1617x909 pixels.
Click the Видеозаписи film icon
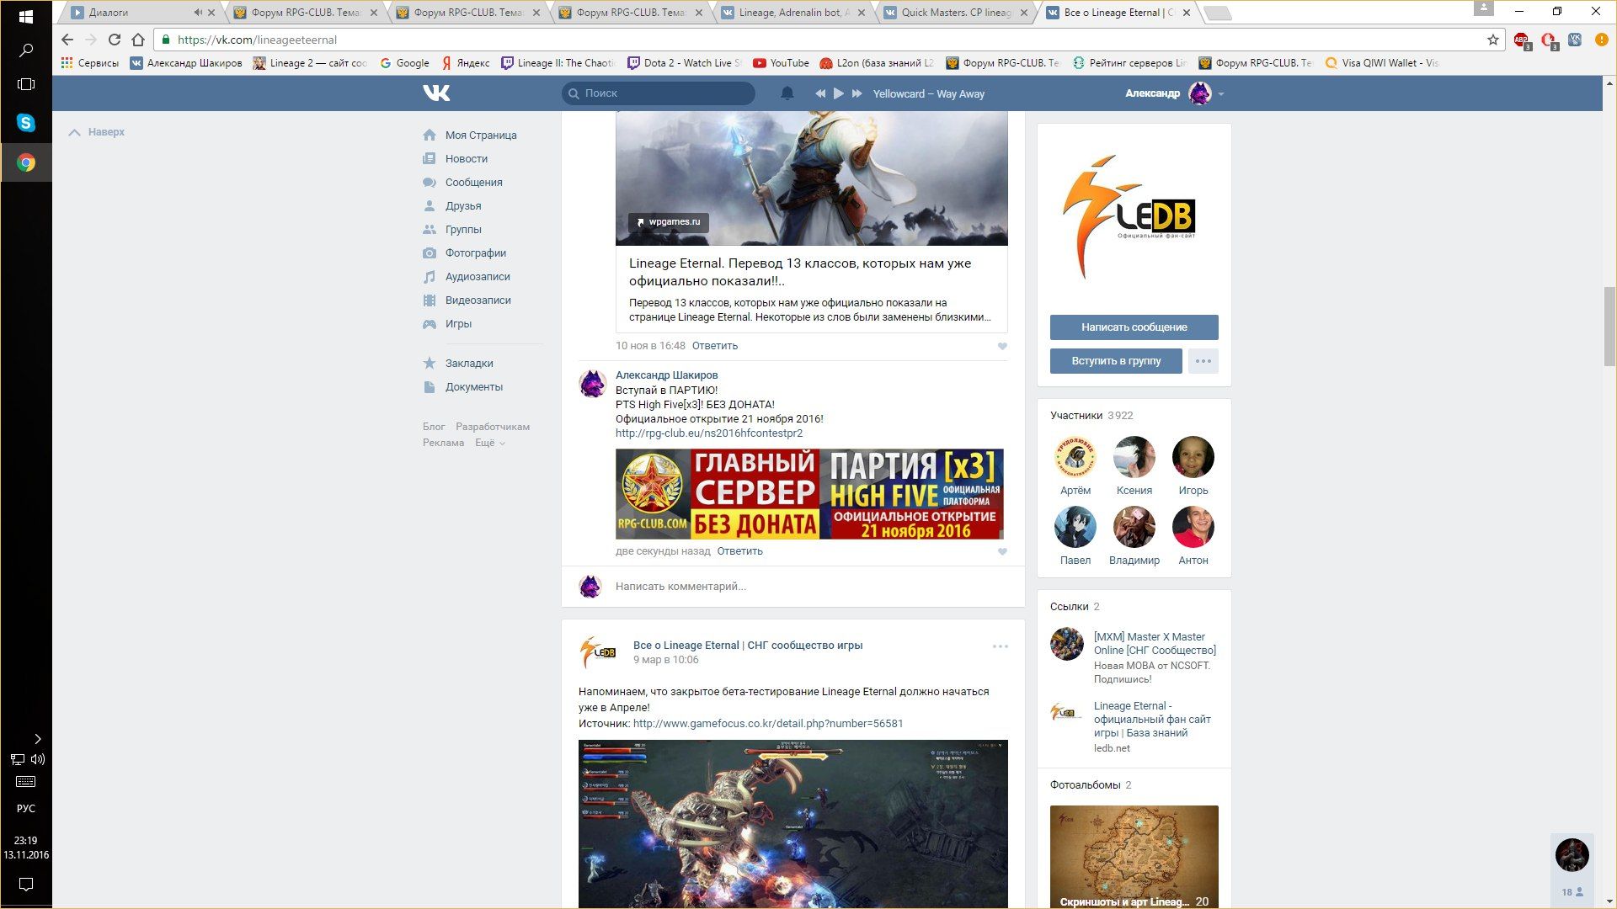tap(430, 300)
